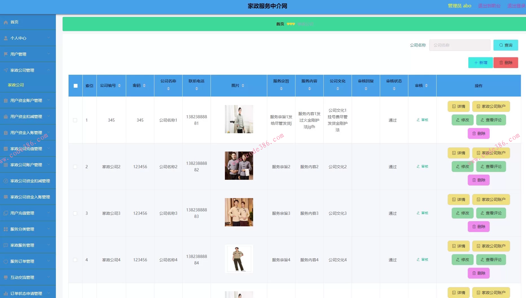Expand the 用户资金账户管理 menu
This screenshot has height=298, width=526.
[x=49, y=100]
